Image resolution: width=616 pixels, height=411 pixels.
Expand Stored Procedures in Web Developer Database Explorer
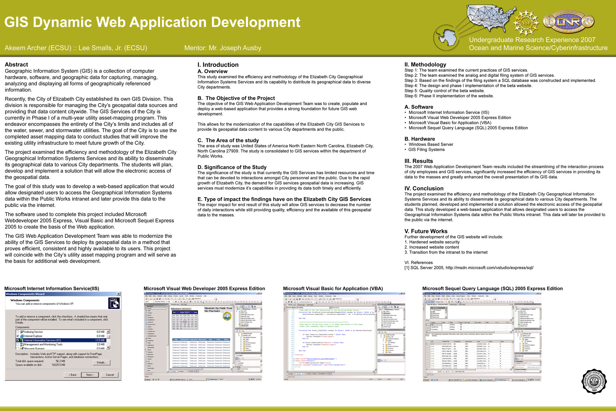[241, 343]
